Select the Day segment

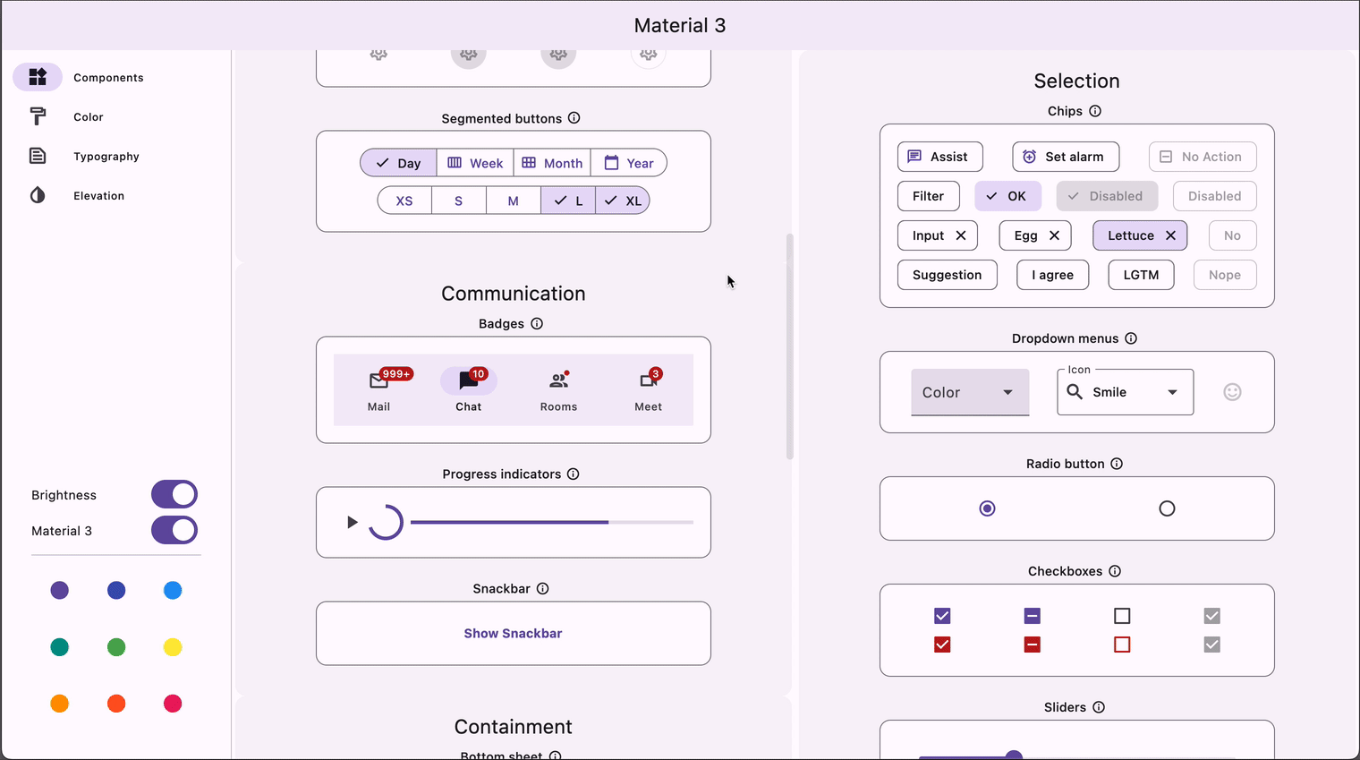coord(398,163)
